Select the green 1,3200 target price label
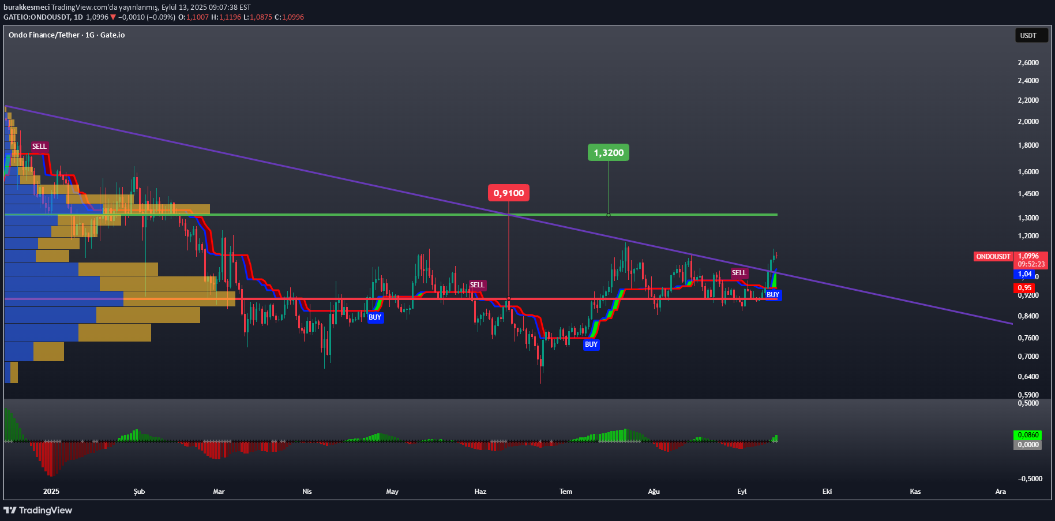Image resolution: width=1055 pixels, height=521 pixels. pos(609,153)
